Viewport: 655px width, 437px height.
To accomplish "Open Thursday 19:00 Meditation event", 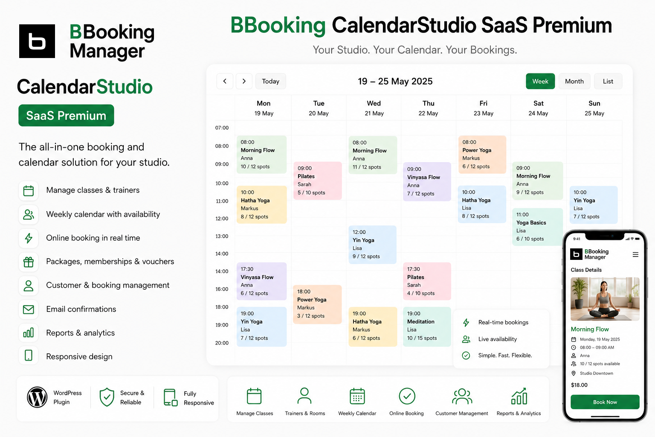I will pos(427,326).
